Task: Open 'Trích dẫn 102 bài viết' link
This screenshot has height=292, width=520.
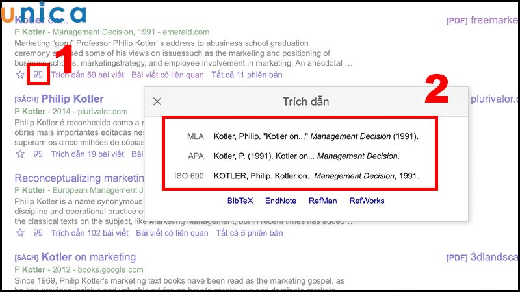Action: (90, 233)
